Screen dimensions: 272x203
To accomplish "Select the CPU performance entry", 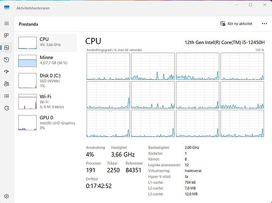I will coord(46,43).
